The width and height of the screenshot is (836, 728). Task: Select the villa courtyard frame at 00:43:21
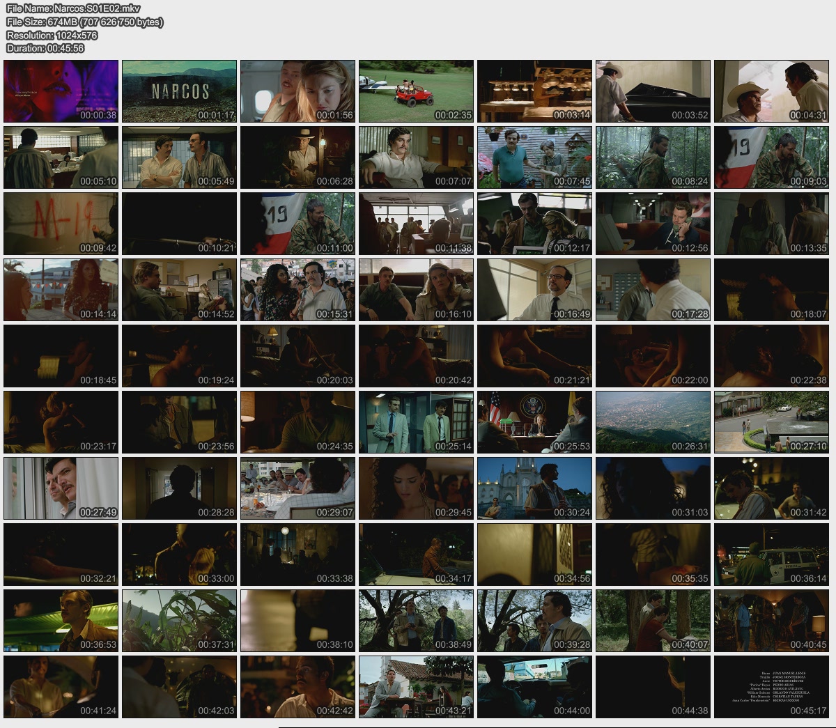416,687
